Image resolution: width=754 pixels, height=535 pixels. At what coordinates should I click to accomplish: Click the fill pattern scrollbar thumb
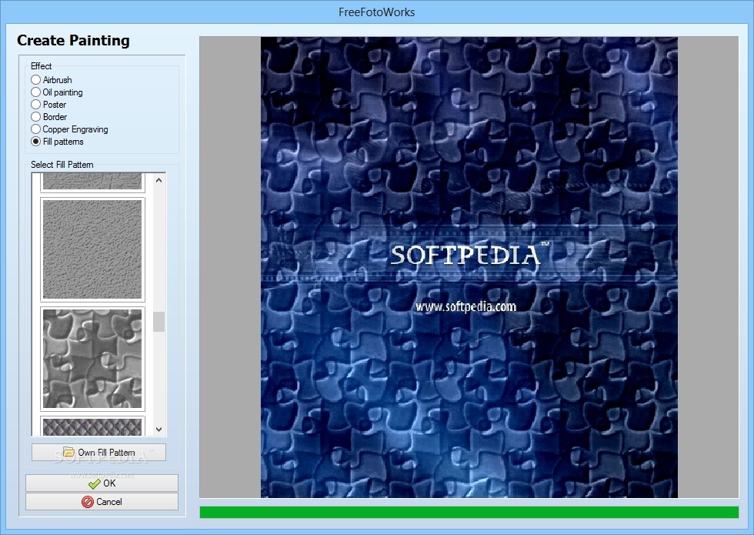[x=158, y=322]
